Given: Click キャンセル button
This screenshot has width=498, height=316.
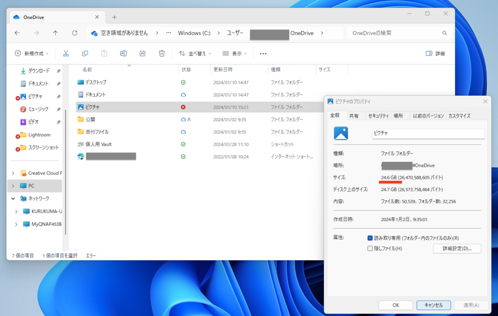Looking at the screenshot, I should pyautogui.click(x=434, y=305).
